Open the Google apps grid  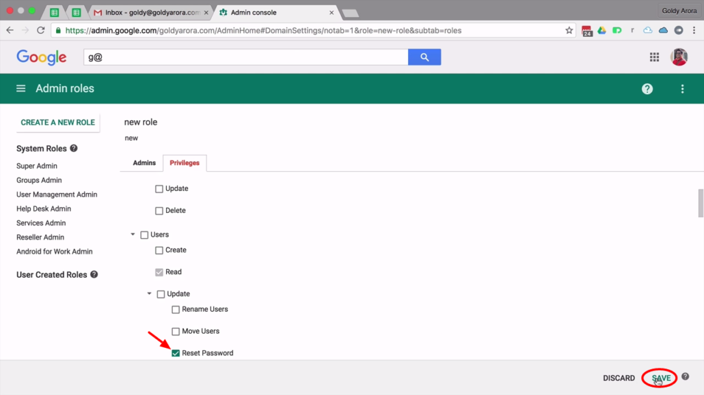[654, 57]
